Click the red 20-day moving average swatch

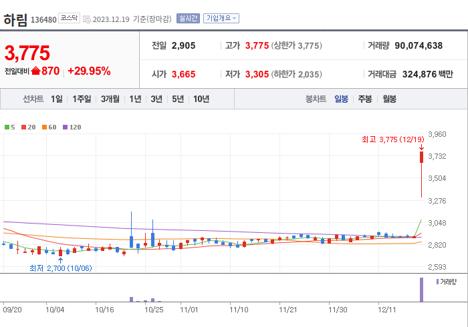pos(24,127)
